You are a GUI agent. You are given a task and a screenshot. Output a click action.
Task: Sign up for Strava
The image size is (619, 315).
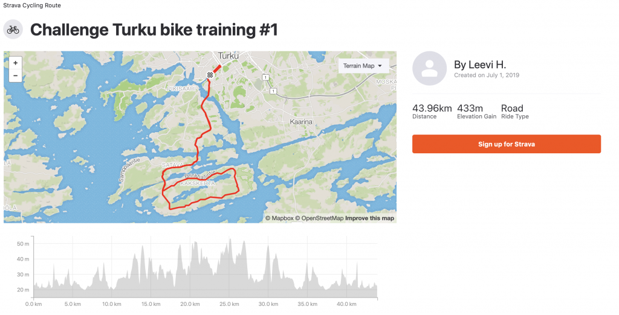(x=507, y=144)
